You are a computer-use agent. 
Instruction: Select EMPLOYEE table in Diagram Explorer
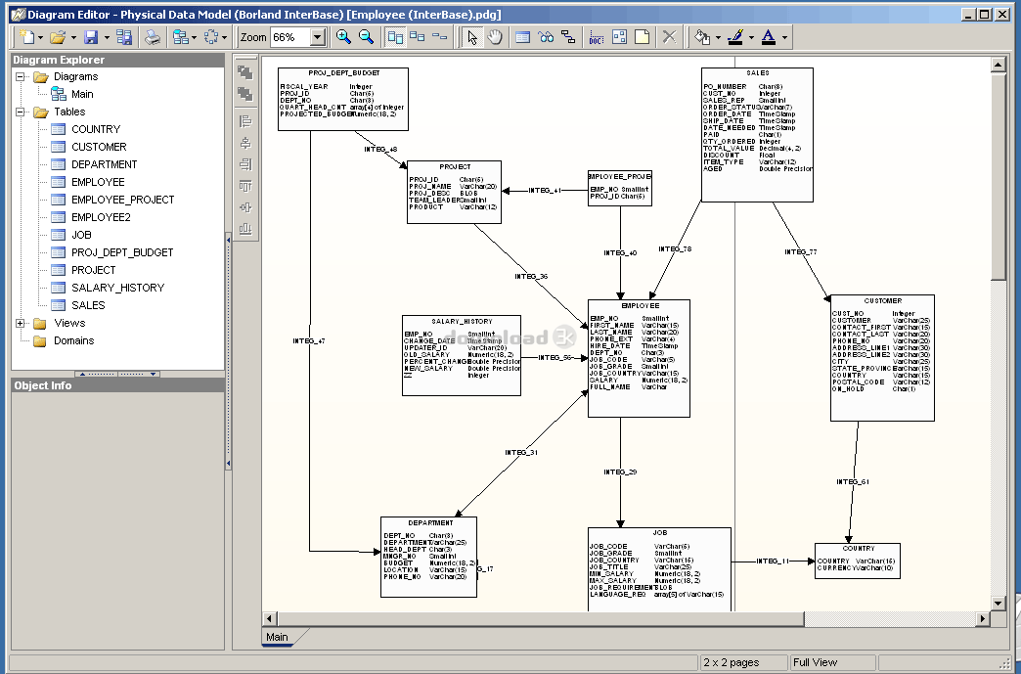(98, 182)
